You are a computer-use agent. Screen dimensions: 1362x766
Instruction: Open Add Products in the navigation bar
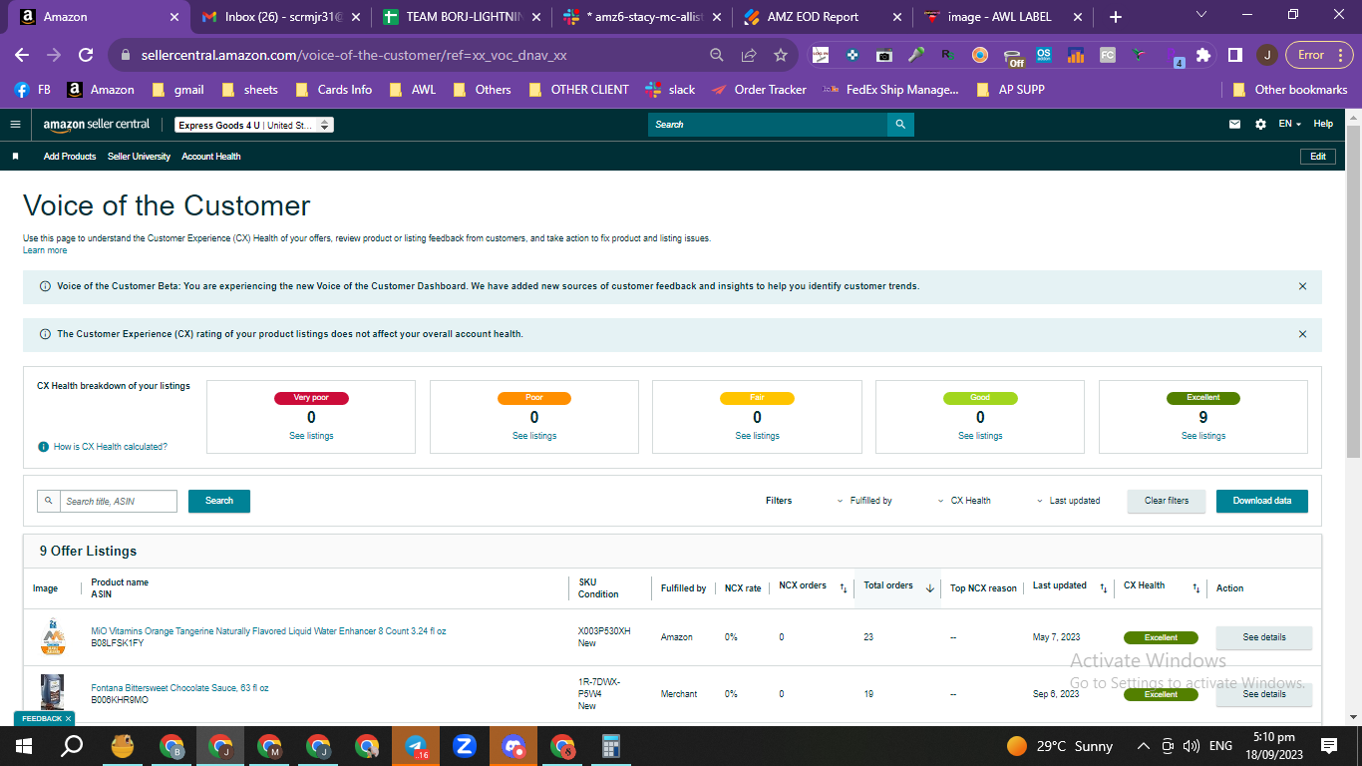tap(70, 157)
